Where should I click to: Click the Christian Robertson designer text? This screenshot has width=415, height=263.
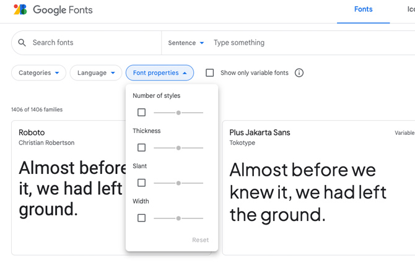(46, 143)
